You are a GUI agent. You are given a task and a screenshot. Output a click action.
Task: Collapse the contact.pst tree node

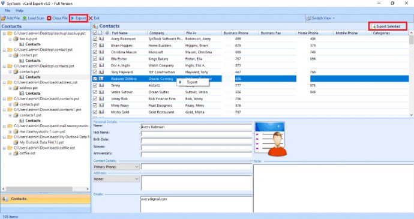10,55
